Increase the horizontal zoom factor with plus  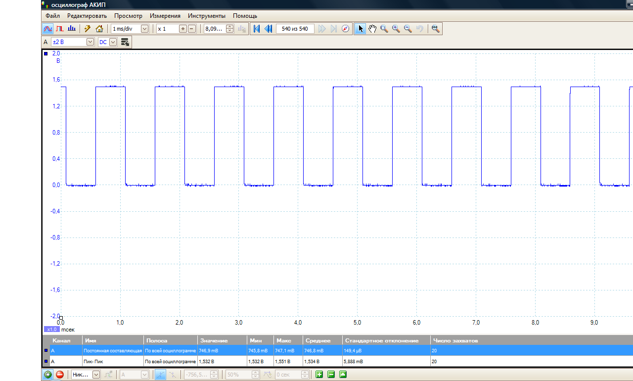pos(183,29)
